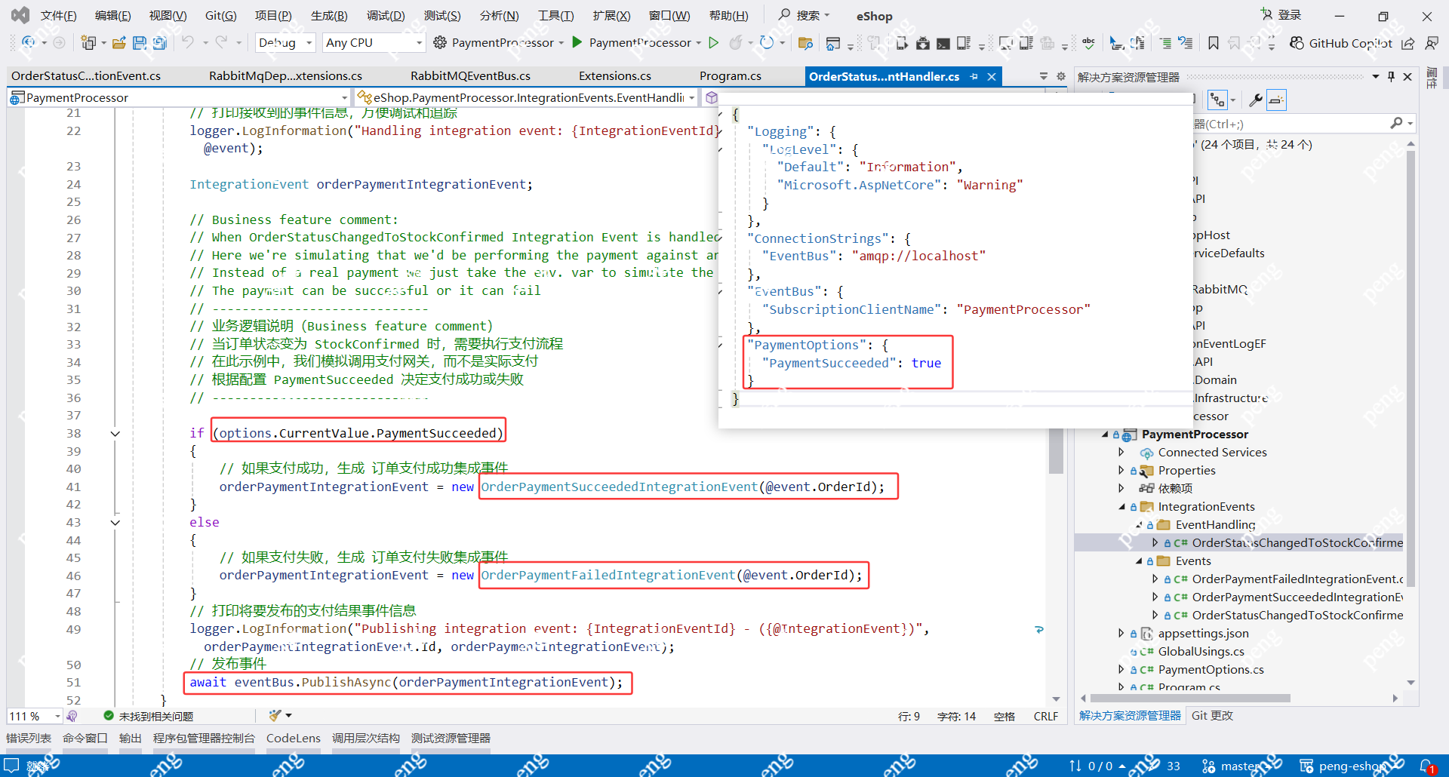Select appsettings.json in Solution Explorer
This screenshot has height=777, width=1449.
[x=1203, y=634]
